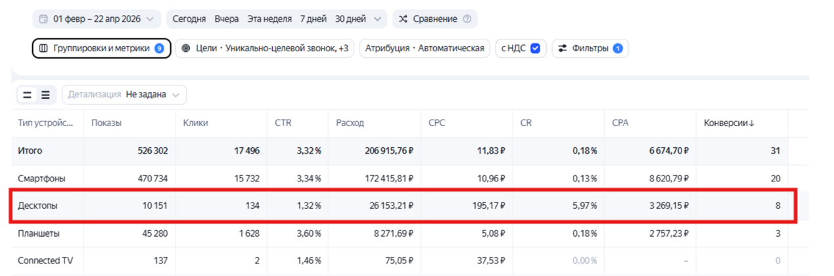This screenshot has width=834, height=276.
Task: Click the Десктопы row label
Action: pyautogui.click(x=37, y=206)
